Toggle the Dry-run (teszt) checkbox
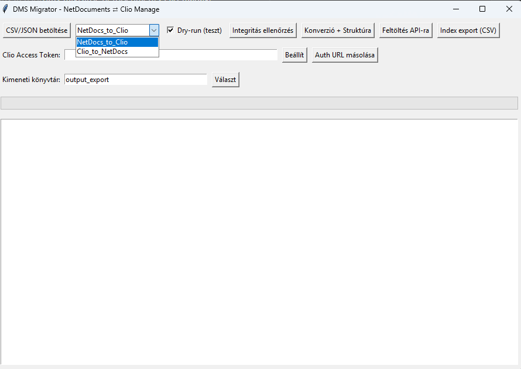Viewport: 521px width, 369px height. [x=170, y=30]
